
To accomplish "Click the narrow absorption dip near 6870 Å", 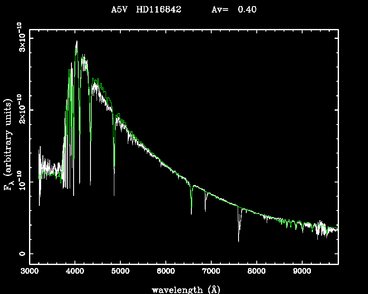I will tap(205, 211).
